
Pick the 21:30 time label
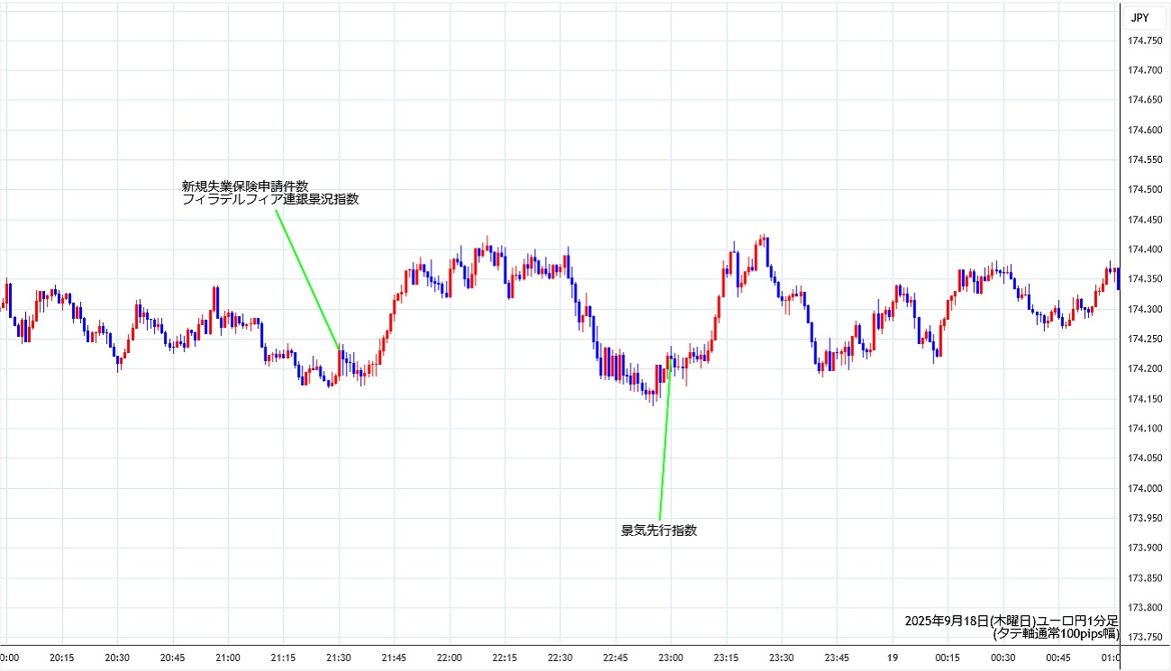pyautogui.click(x=339, y=657)
